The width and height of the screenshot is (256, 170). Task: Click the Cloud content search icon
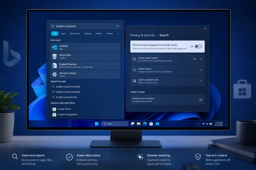pyautogui.click(x=134, y=59)
